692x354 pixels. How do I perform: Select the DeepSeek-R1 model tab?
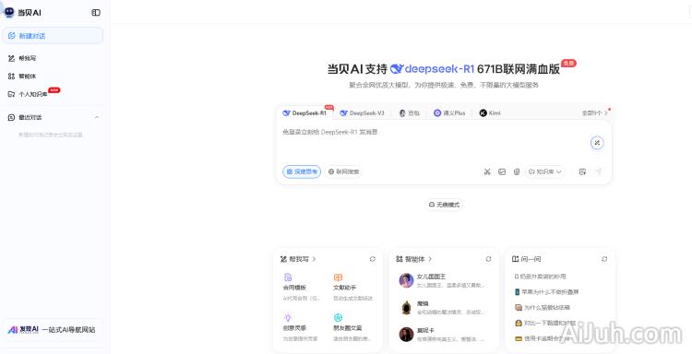tap(305, 112)
